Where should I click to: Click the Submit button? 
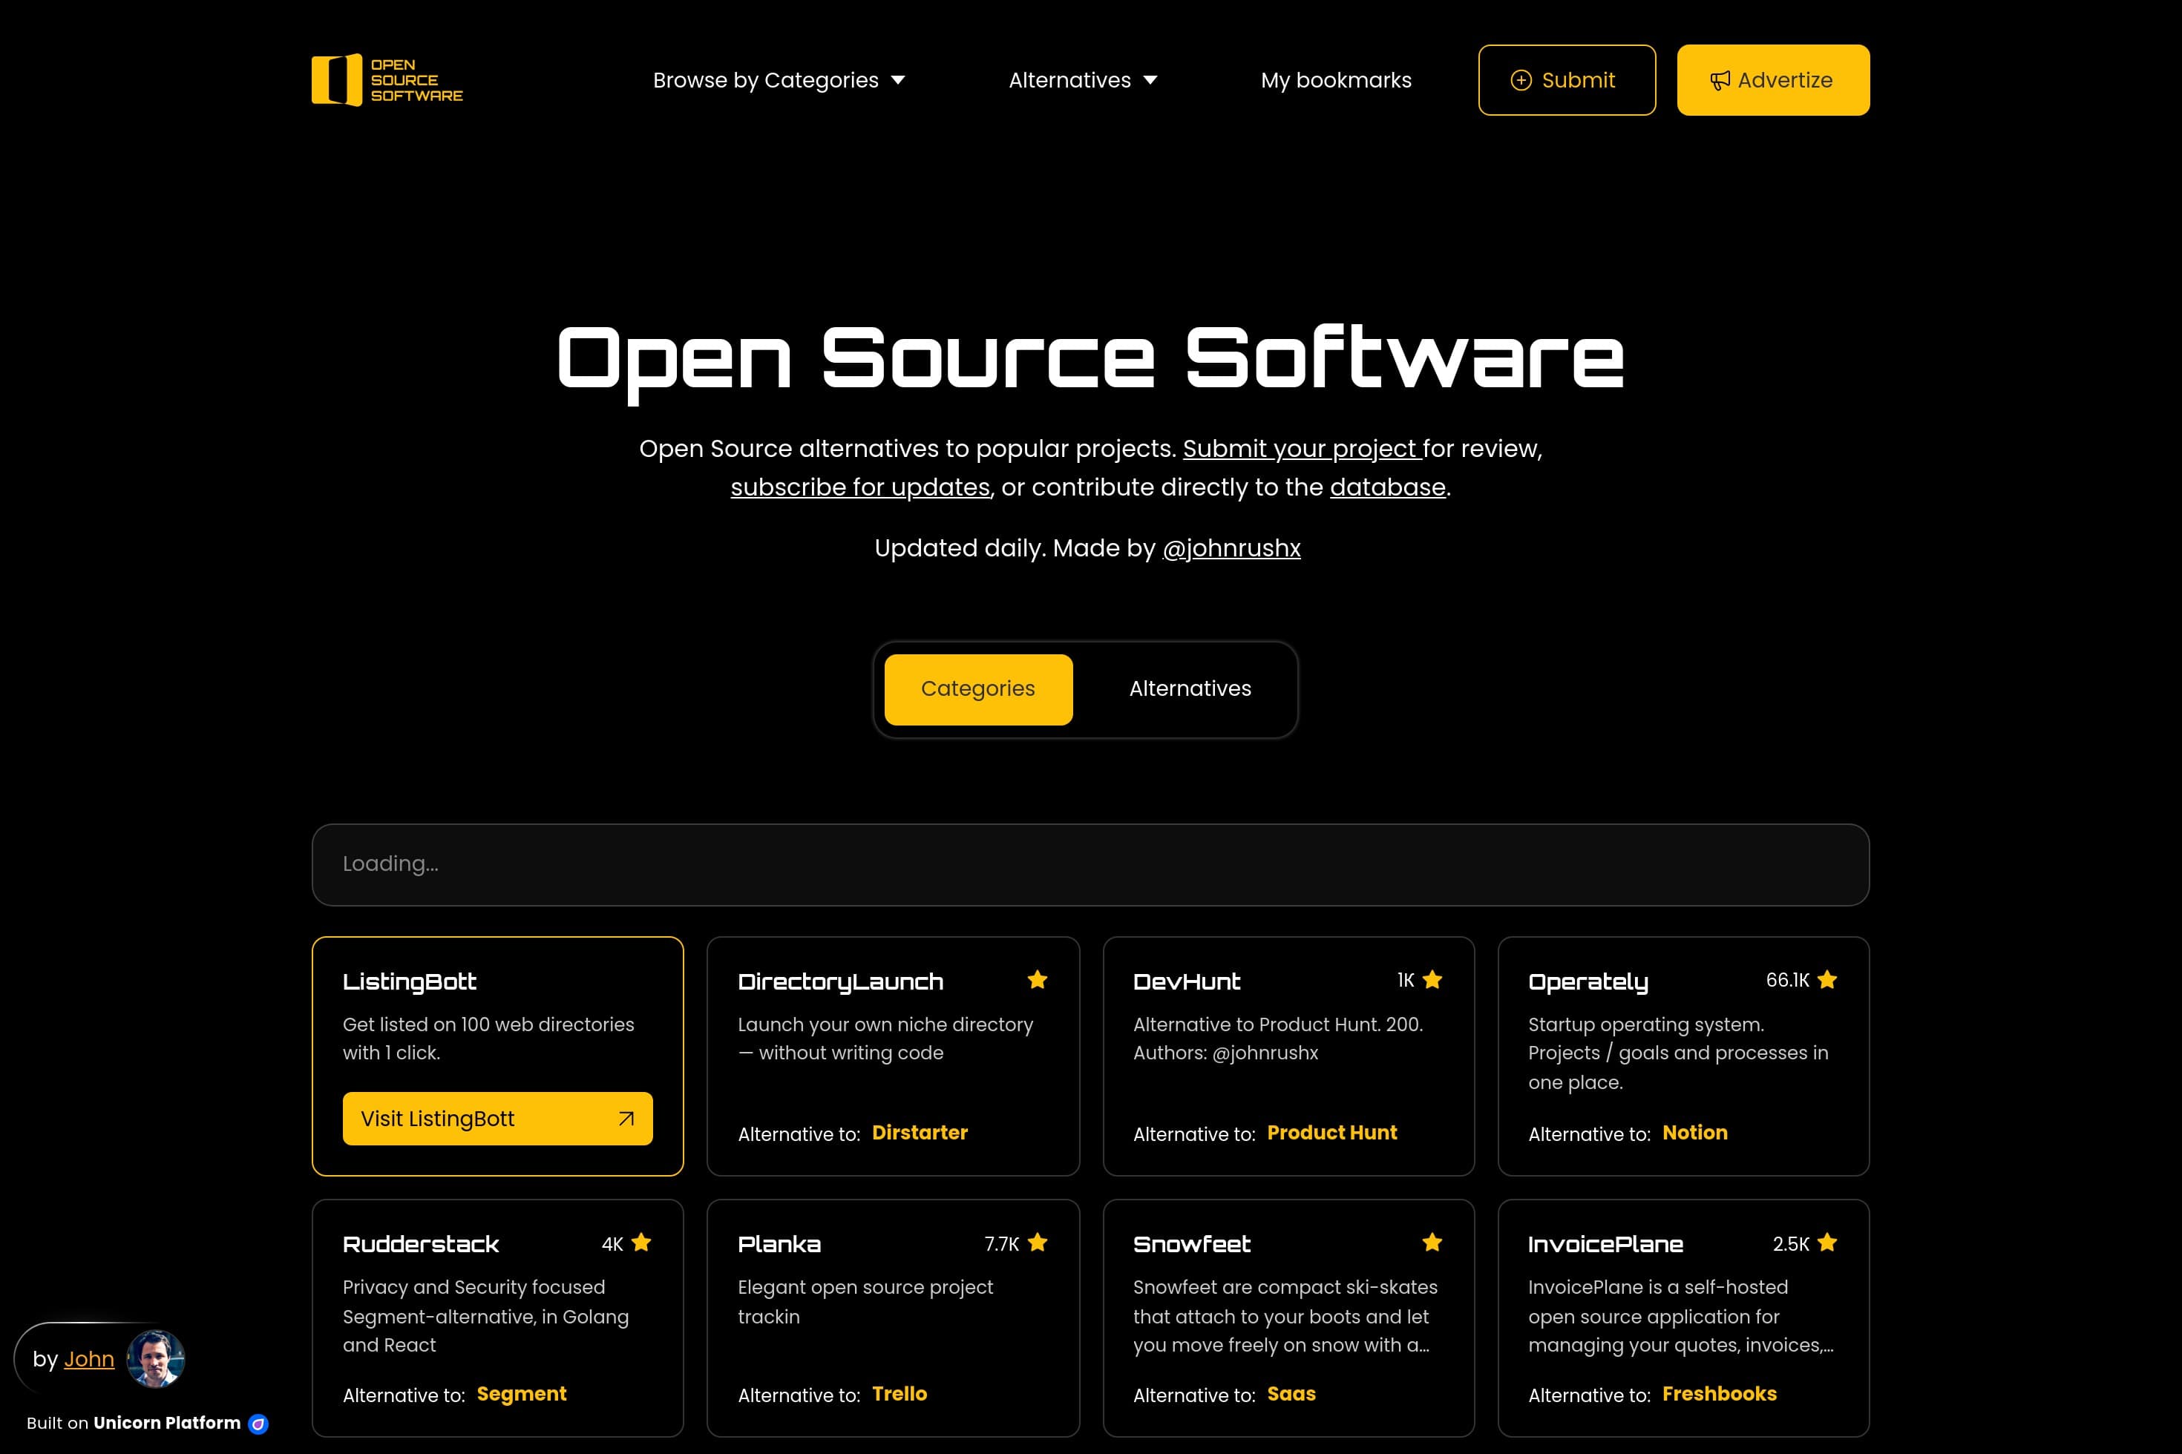pyautogui.click(x=1567, y=81)
